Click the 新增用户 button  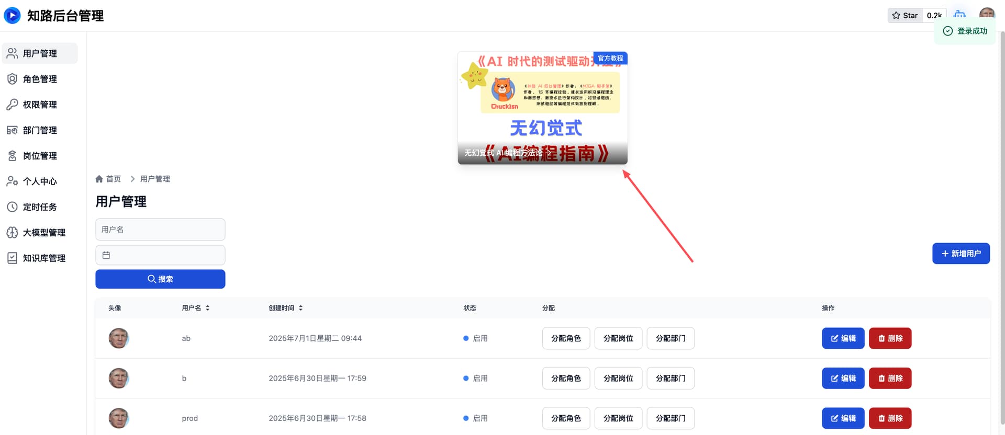(x=961, y=254)
